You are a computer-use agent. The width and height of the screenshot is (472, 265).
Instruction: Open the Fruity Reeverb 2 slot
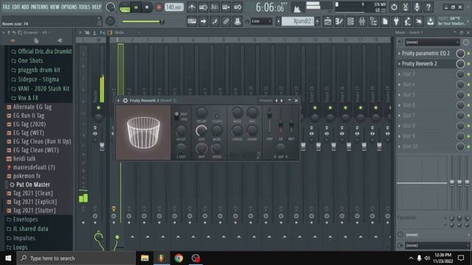[x=420, y=64]
